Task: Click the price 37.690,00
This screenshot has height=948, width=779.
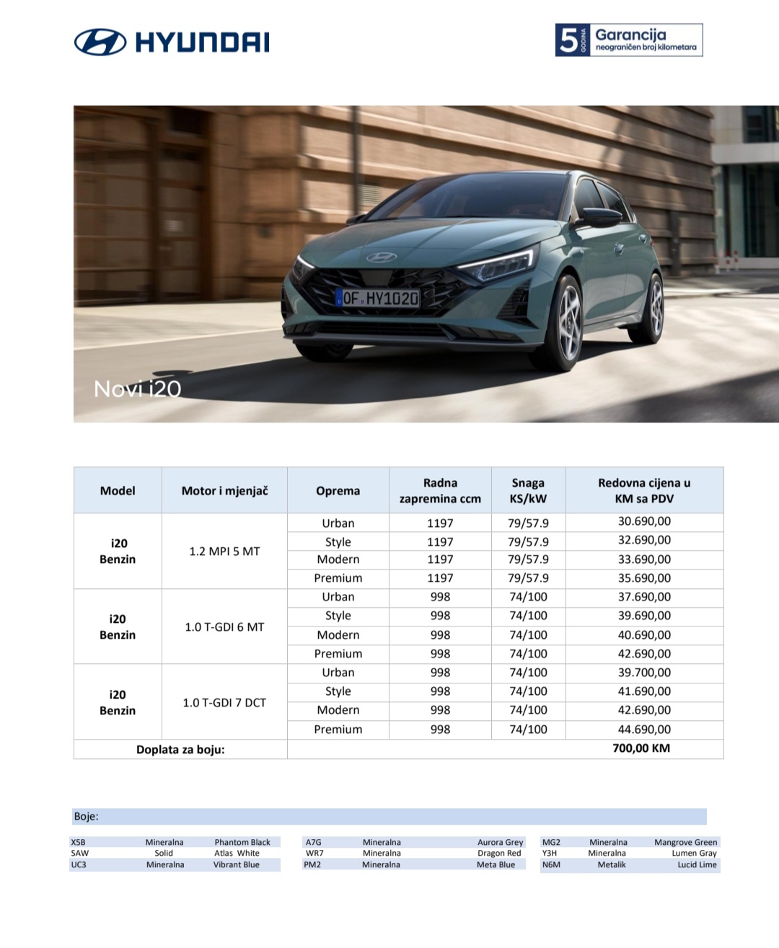Action: [644, 597]
